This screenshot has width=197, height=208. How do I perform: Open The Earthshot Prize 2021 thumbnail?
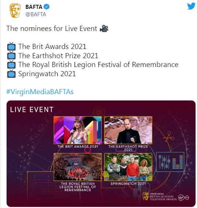(x=128, y=130)
